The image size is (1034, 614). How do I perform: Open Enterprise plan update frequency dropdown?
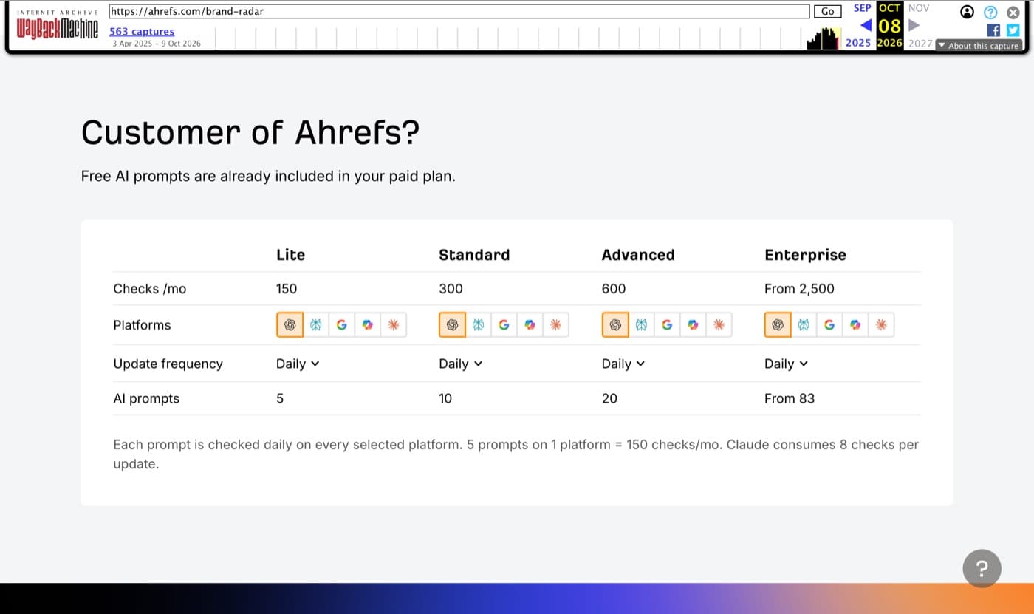(786, 364)
